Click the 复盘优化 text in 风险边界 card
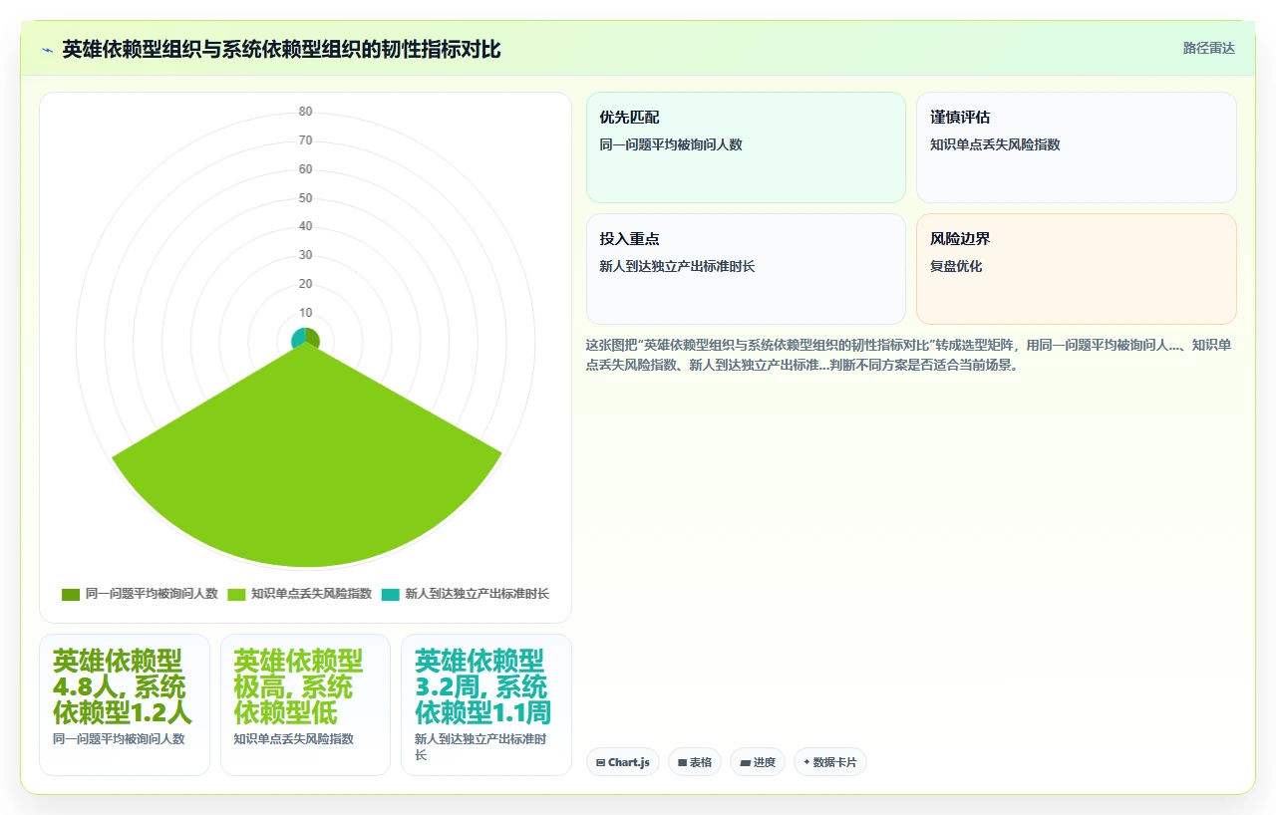This screenshot has width=1276, height=815. click(956, 267)
